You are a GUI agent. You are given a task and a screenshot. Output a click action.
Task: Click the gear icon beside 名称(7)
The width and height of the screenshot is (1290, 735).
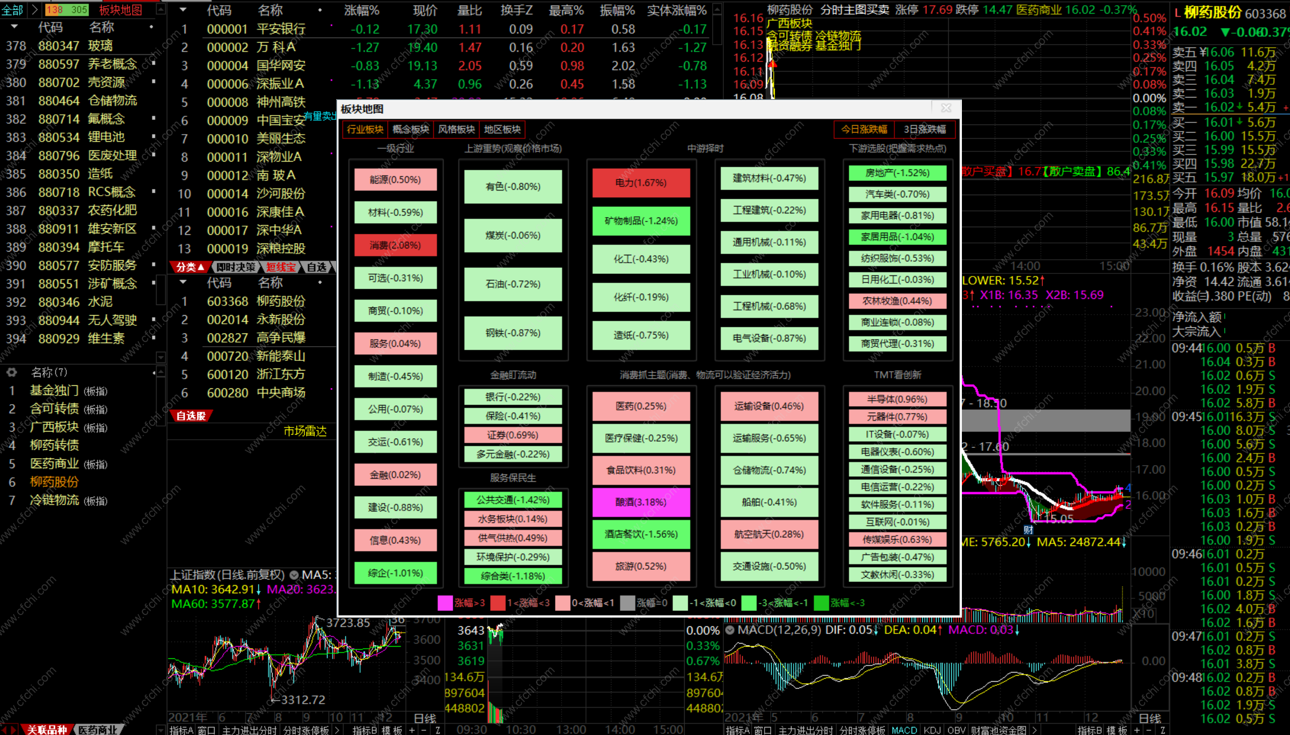pos(11,372)
